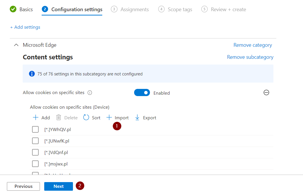
Task: Click the remove setting minus circle icon
Action: pos(266,93)
